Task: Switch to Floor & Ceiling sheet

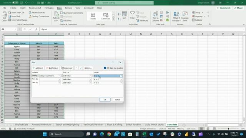Action: pos(115,125)
